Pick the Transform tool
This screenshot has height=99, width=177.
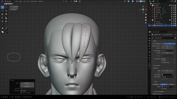pyautogui.click(x=6, y=14)
